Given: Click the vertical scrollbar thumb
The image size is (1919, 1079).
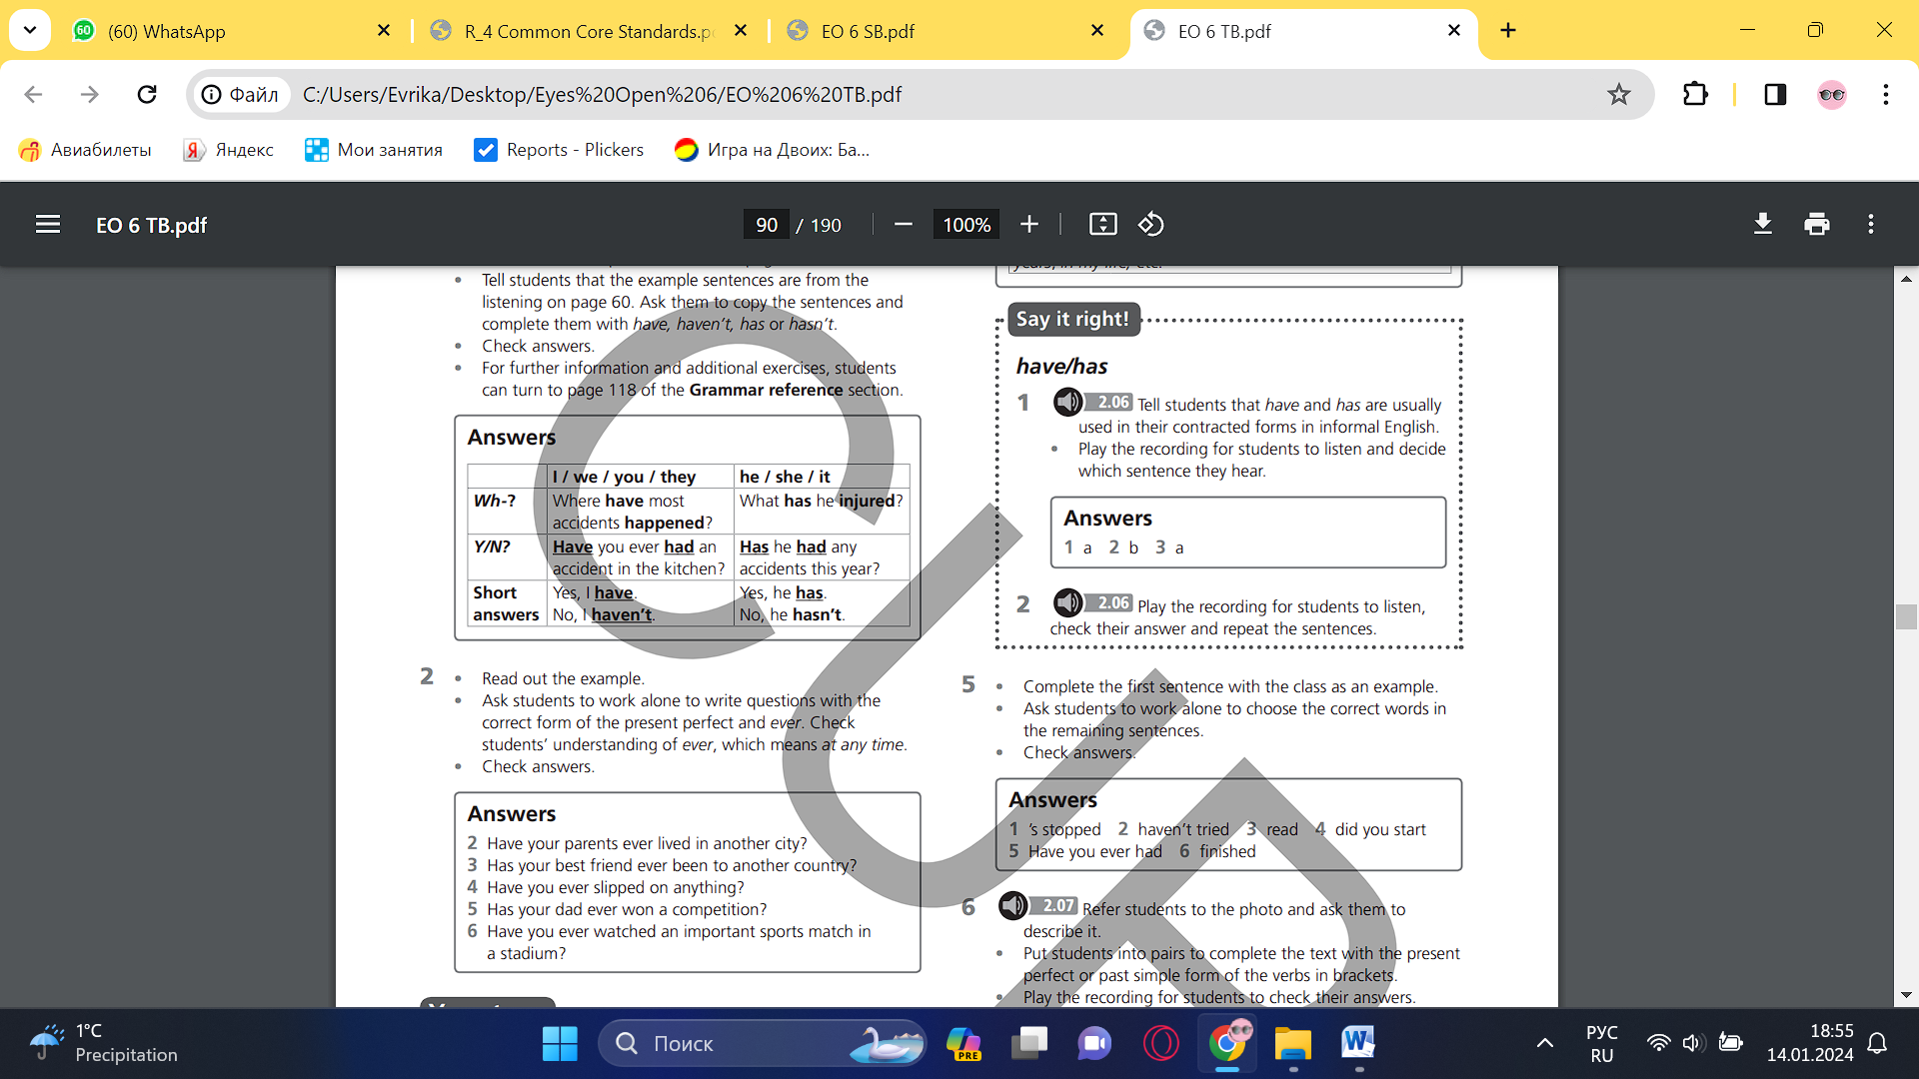Looking at the screenshot, I should pos(1906,617).
